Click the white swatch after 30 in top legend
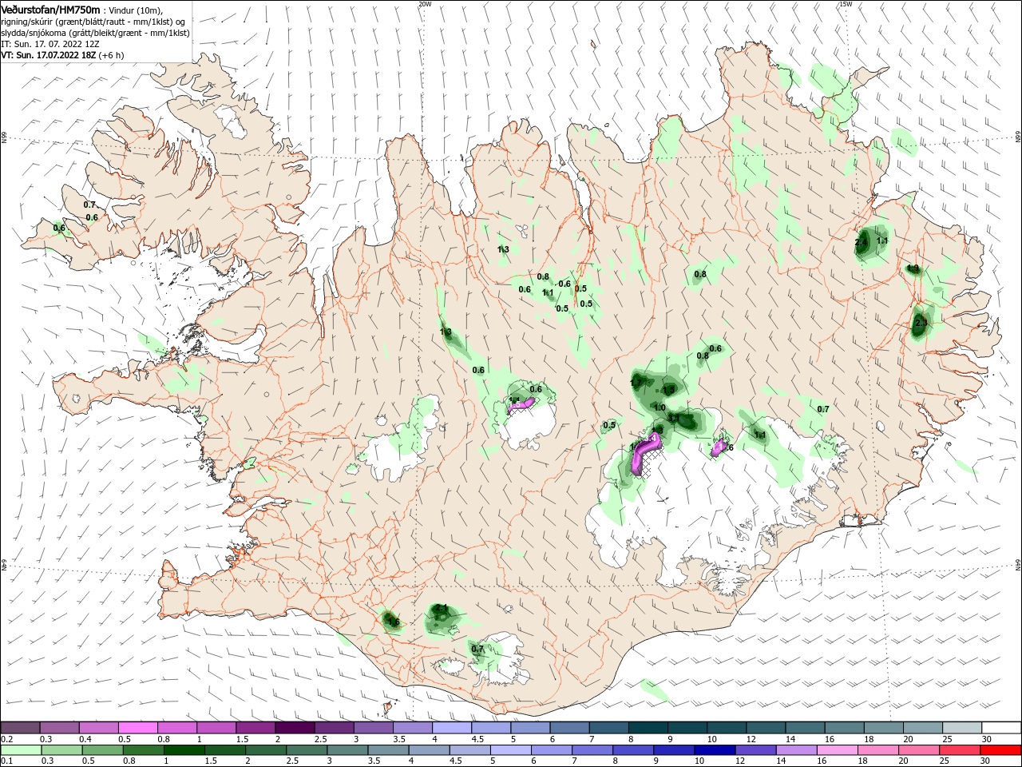Screen dimensions: 1022x767 (x=1001, y=728)
